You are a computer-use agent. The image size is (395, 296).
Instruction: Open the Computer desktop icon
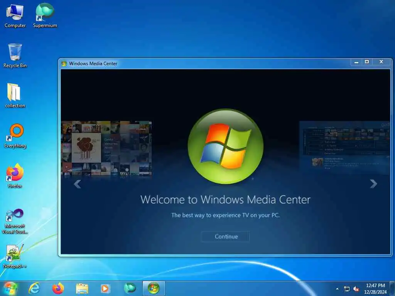tap(15, 15)
